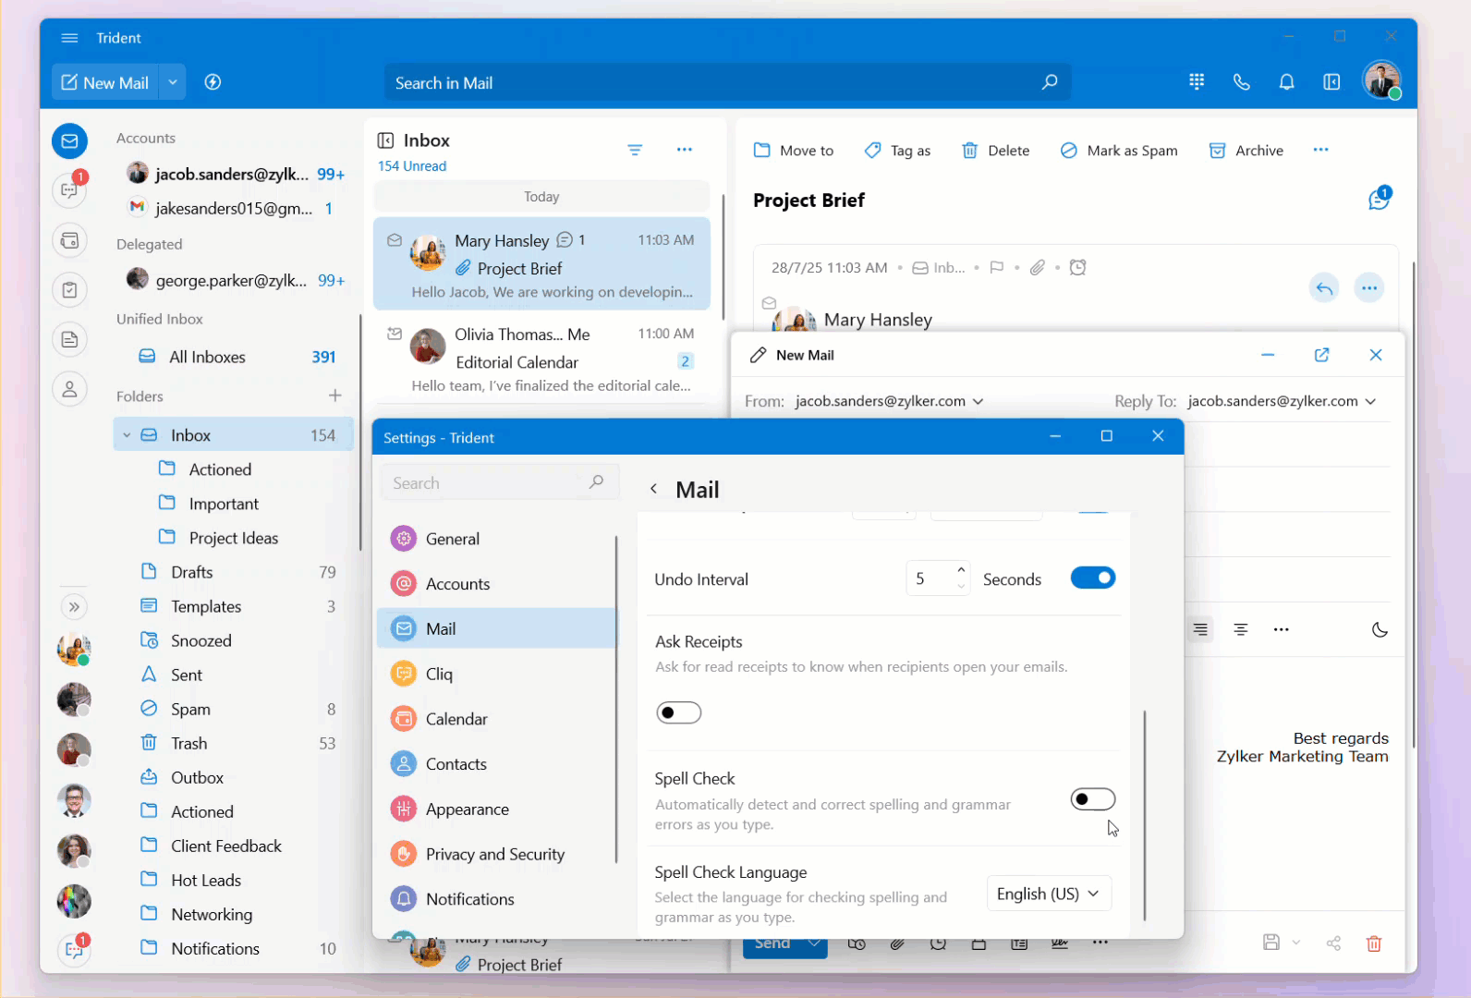Image resolution: width=1471 pixels, height=998 pixels.
Task: Open the apps grid icon
Action: (x=1197, y=82)
